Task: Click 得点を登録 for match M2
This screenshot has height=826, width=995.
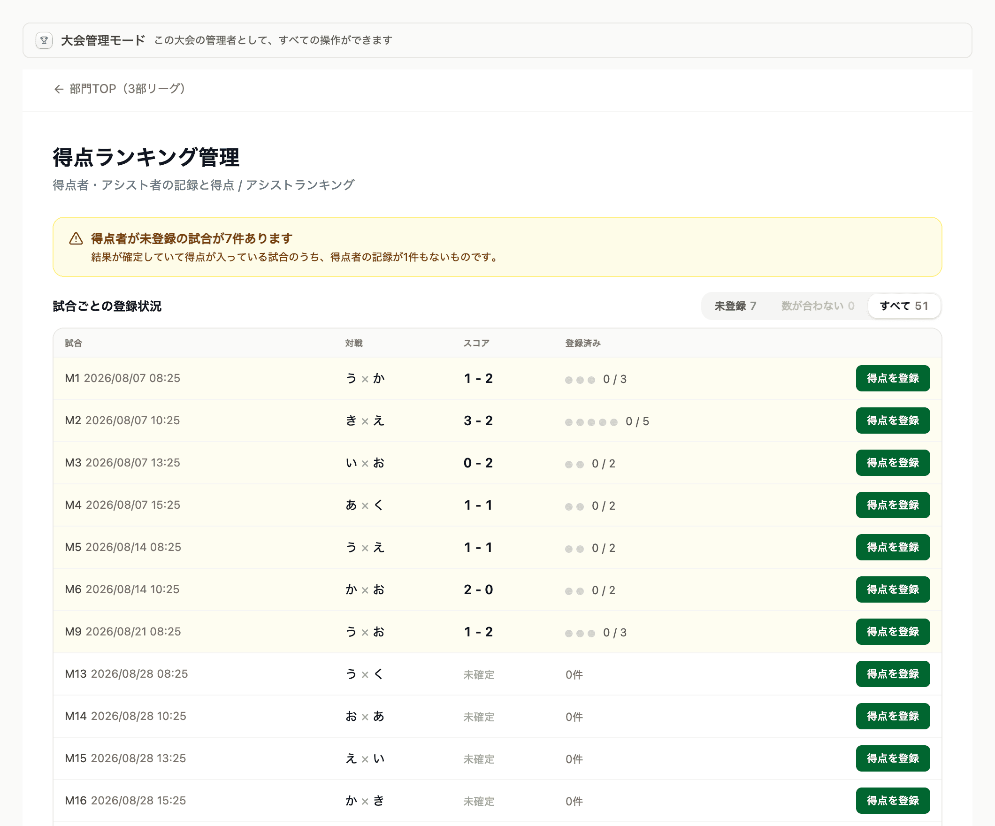Action: (893, 421)
